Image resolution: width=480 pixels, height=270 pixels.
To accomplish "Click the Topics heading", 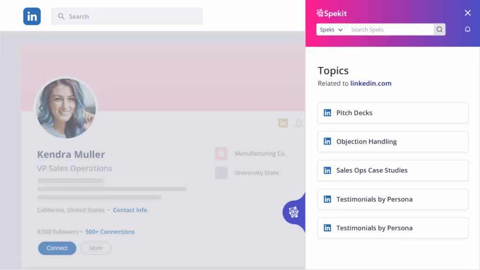I will pyautogui.click(x=333, y=71).
